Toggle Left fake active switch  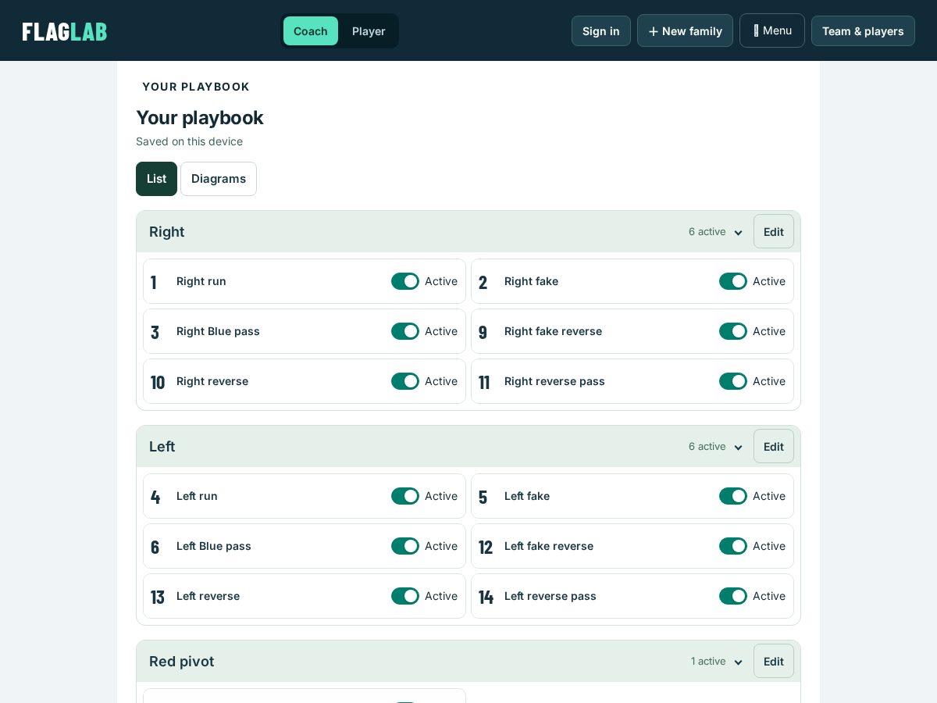click(733, 496)
